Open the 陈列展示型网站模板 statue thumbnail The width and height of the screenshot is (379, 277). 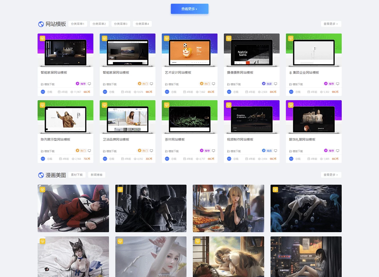pyautogui.click(x=65, y=117)
